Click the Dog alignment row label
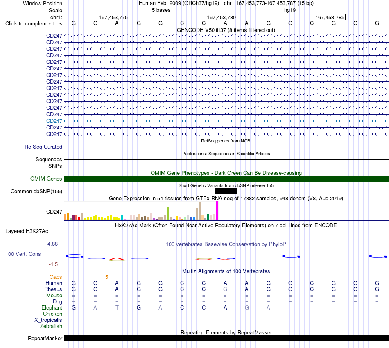389x348 pixels. 57,302
